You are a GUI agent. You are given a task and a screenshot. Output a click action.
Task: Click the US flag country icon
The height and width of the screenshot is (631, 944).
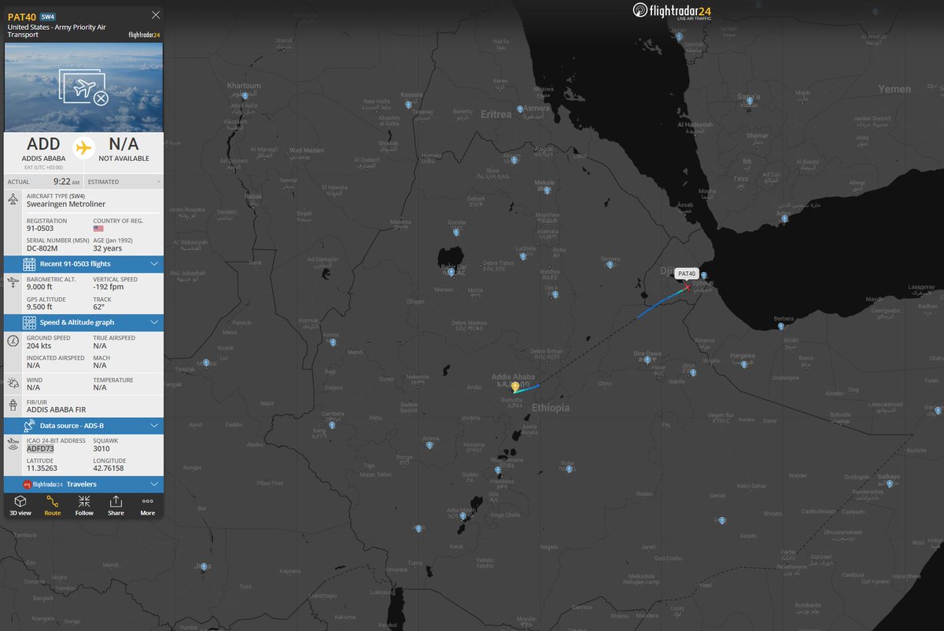coord(98,229)
